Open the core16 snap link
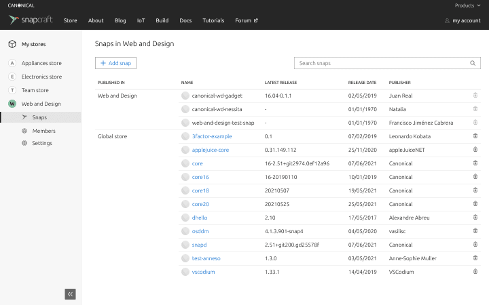Viewport: 489px width, 305px height. (200, 177)
